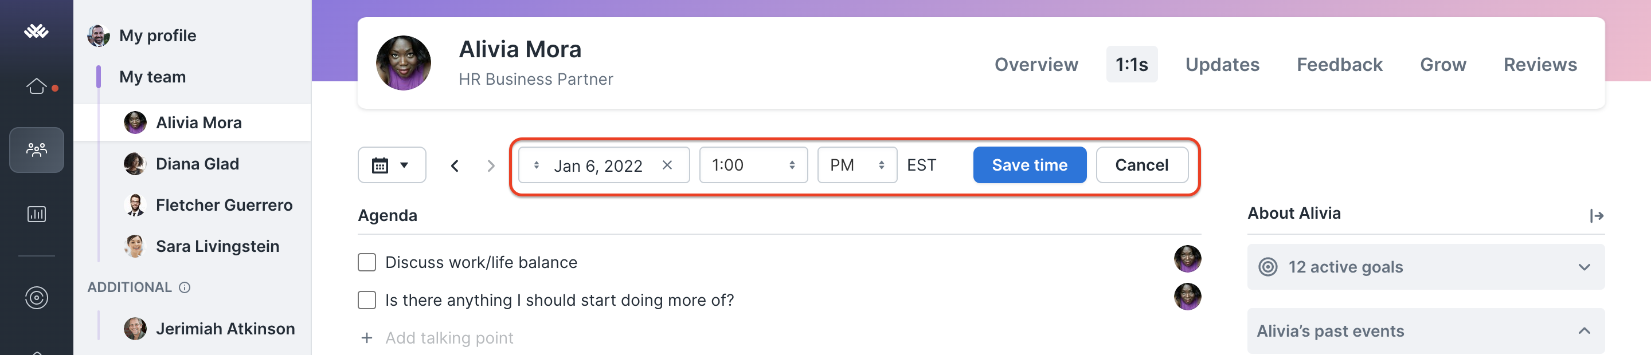Click the Save time button

click(1028, 165)
